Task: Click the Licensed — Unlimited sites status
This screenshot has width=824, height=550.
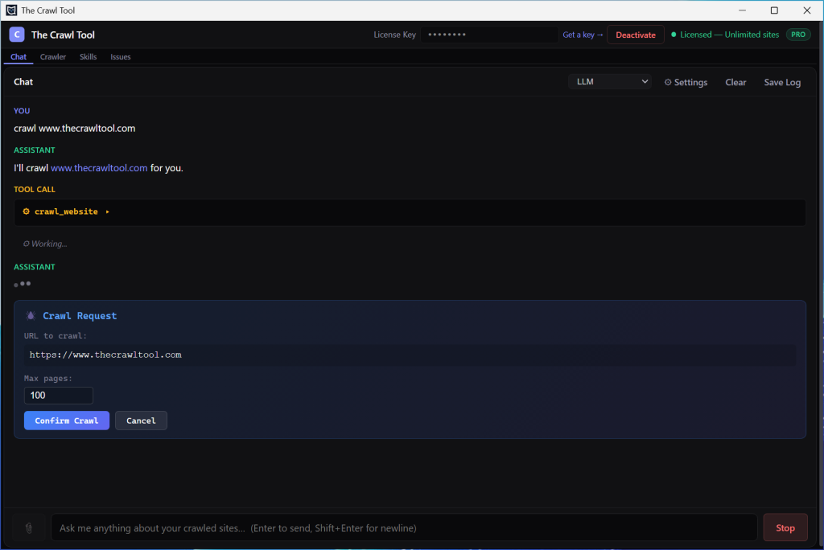Action: (x=725, y=35)
